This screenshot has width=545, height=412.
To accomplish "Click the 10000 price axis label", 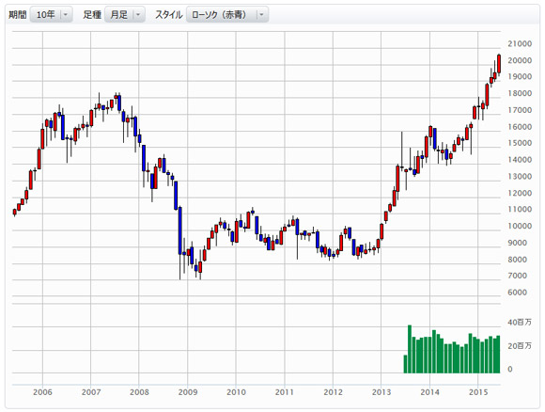I will pyautogui.click(x=520, y=226).
